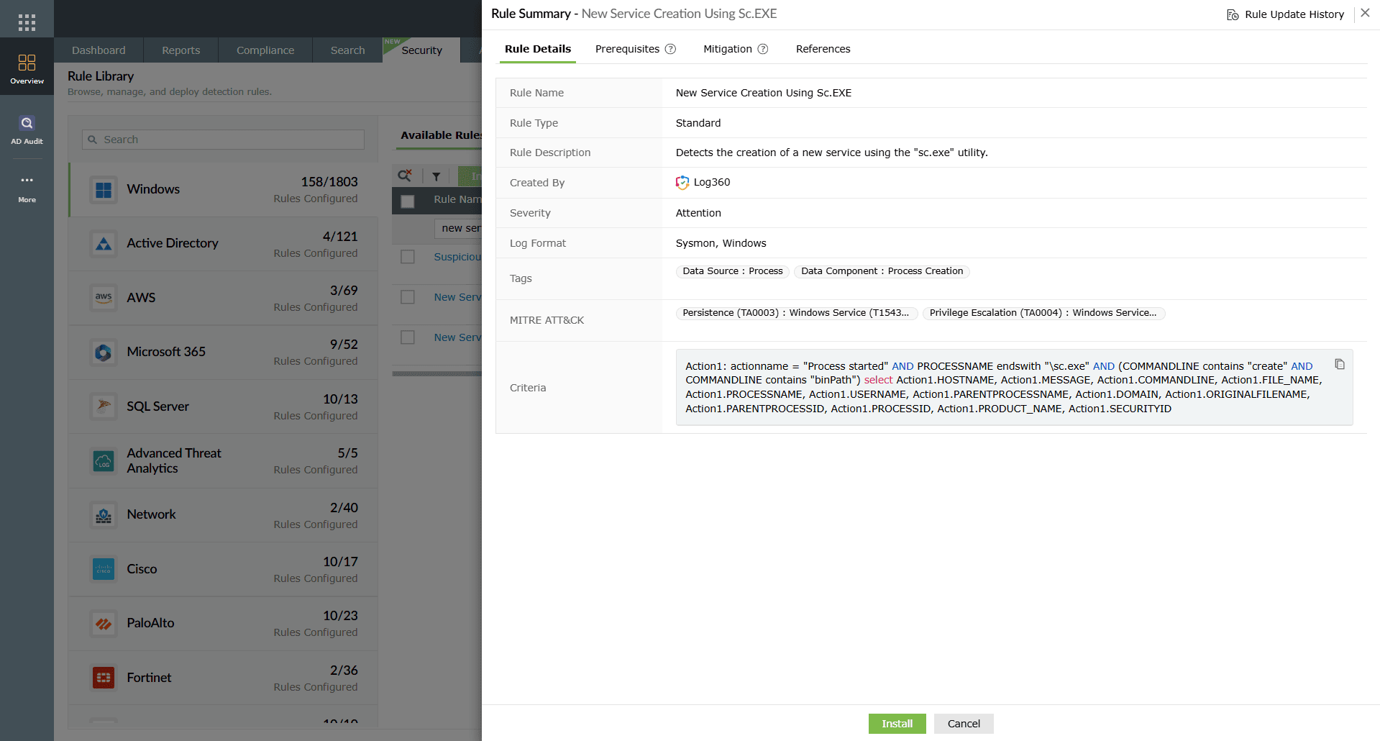Click the Data Source : Process tag
1380x741 pixels.
coord(733,271)
